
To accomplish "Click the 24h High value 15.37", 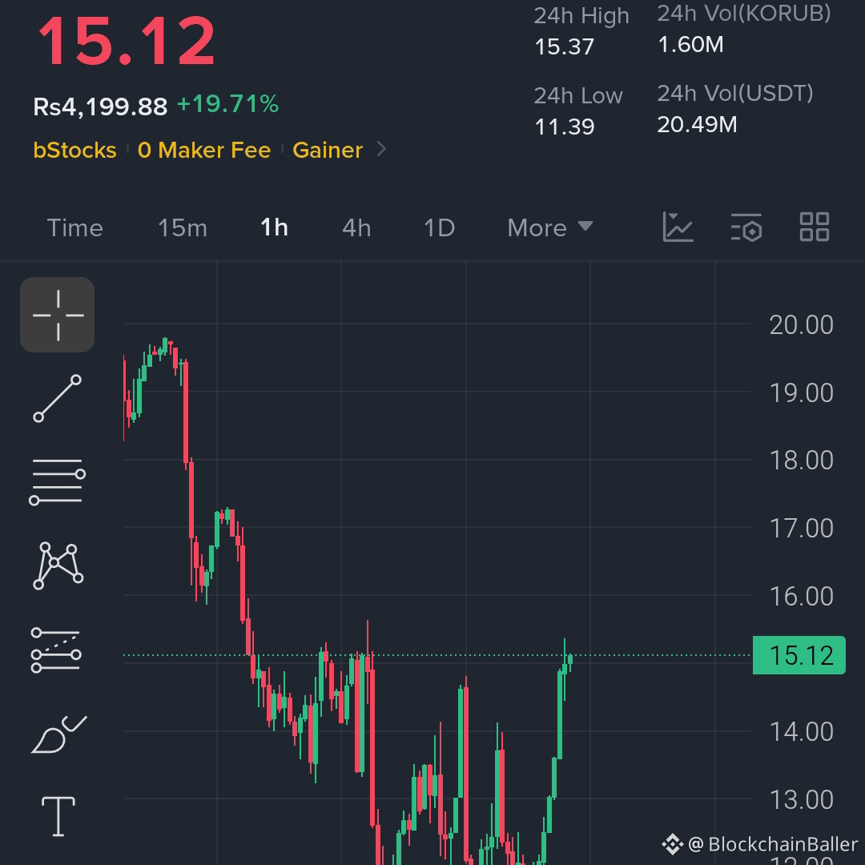I will (x=565, y=47).
